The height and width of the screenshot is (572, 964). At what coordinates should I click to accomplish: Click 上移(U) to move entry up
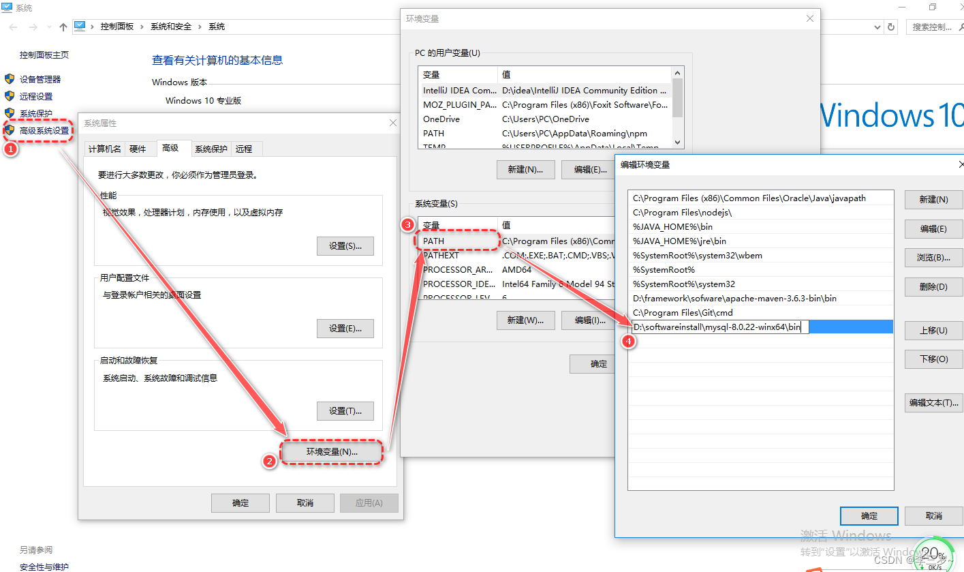point(933,330)
